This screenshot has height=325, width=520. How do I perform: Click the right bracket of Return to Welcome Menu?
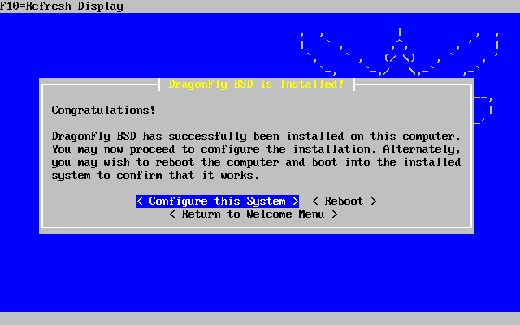pos(335,214)
